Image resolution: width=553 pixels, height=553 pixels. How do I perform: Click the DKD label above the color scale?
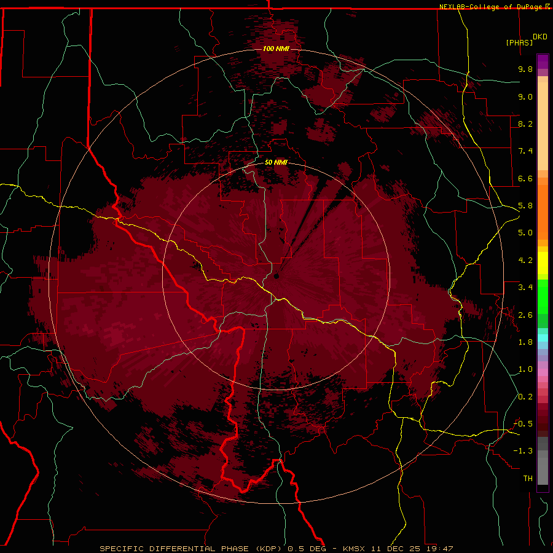[540, 37]
